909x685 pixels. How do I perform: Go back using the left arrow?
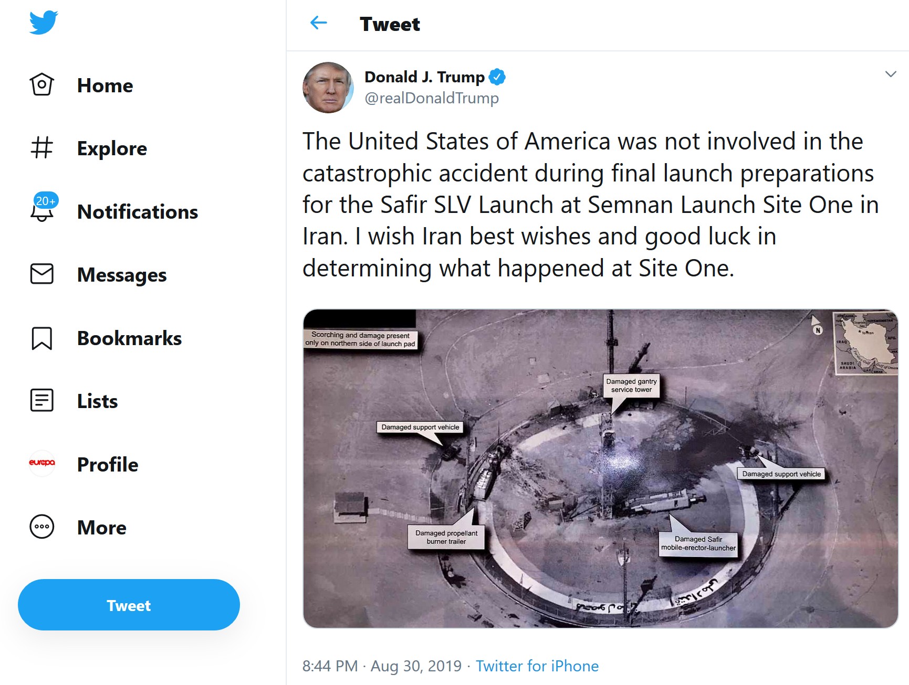[319, 23]
